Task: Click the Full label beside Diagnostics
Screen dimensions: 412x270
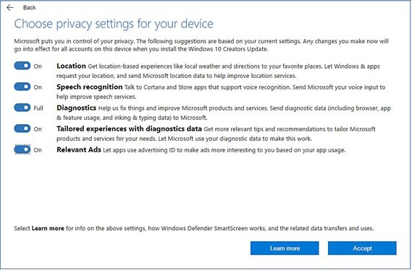Action: [38, 108]
